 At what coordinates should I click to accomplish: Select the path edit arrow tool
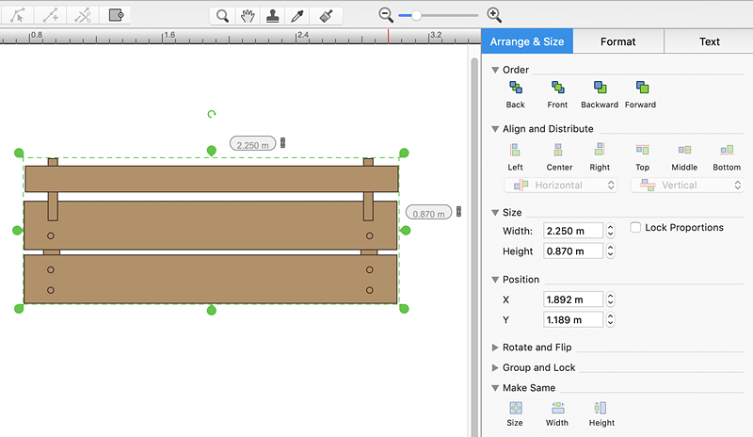pos(17,15)
